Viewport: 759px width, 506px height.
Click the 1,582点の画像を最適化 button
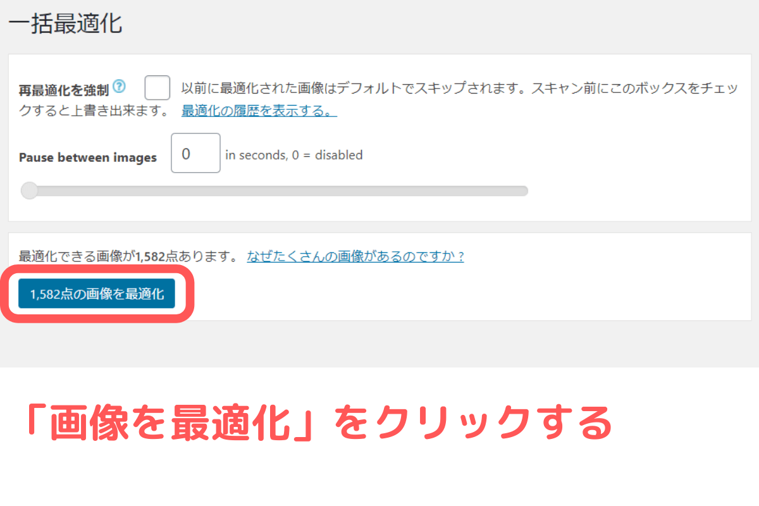pyautogui.click(x=97, y=294)
